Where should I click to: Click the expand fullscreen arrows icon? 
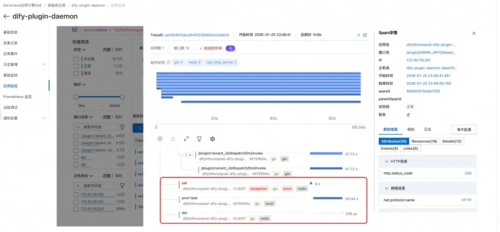click(x=186, y=139)
